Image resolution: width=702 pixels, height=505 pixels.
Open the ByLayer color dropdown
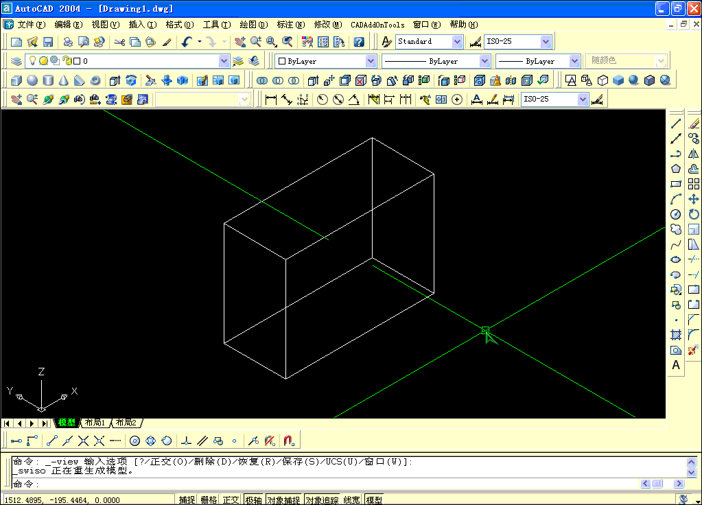tap(371, 61)
